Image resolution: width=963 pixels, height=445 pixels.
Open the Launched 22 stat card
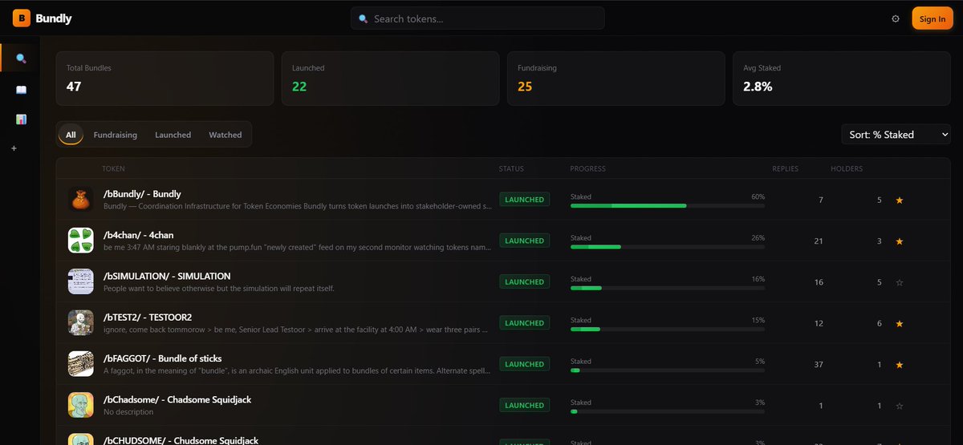pos(390,79)
